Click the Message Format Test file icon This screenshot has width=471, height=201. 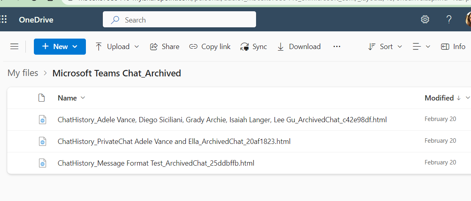click(42, 163)
